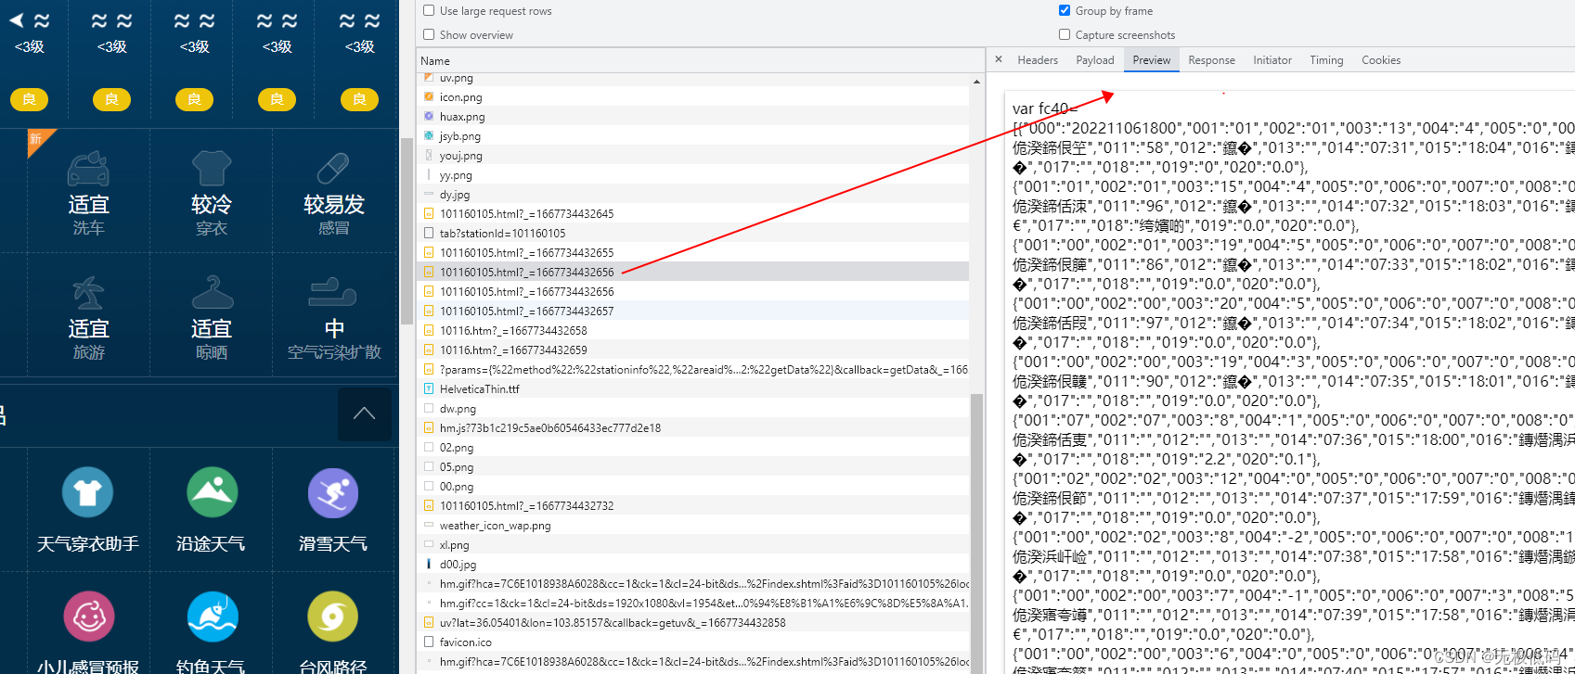The image size is (1575, 674).
Task: Open the 小儿感冒预报 baby face icon
Action: pos(88,617)
